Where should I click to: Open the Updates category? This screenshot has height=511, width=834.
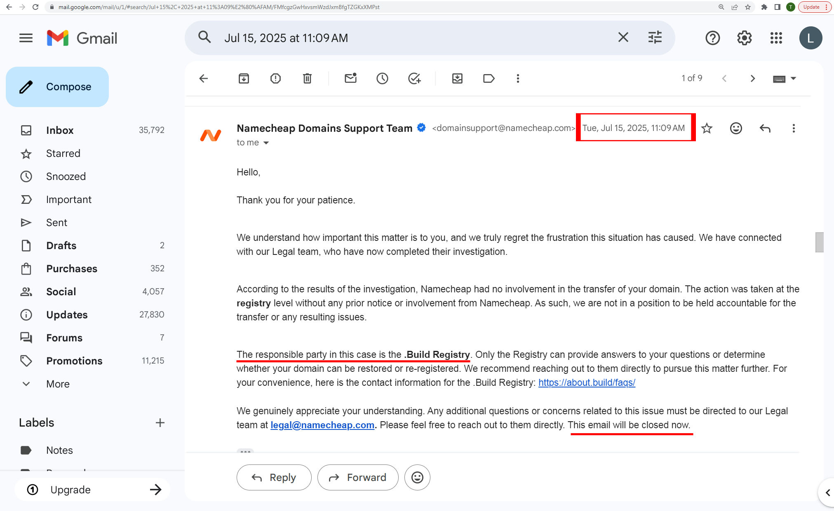click(x=92, y=315)
